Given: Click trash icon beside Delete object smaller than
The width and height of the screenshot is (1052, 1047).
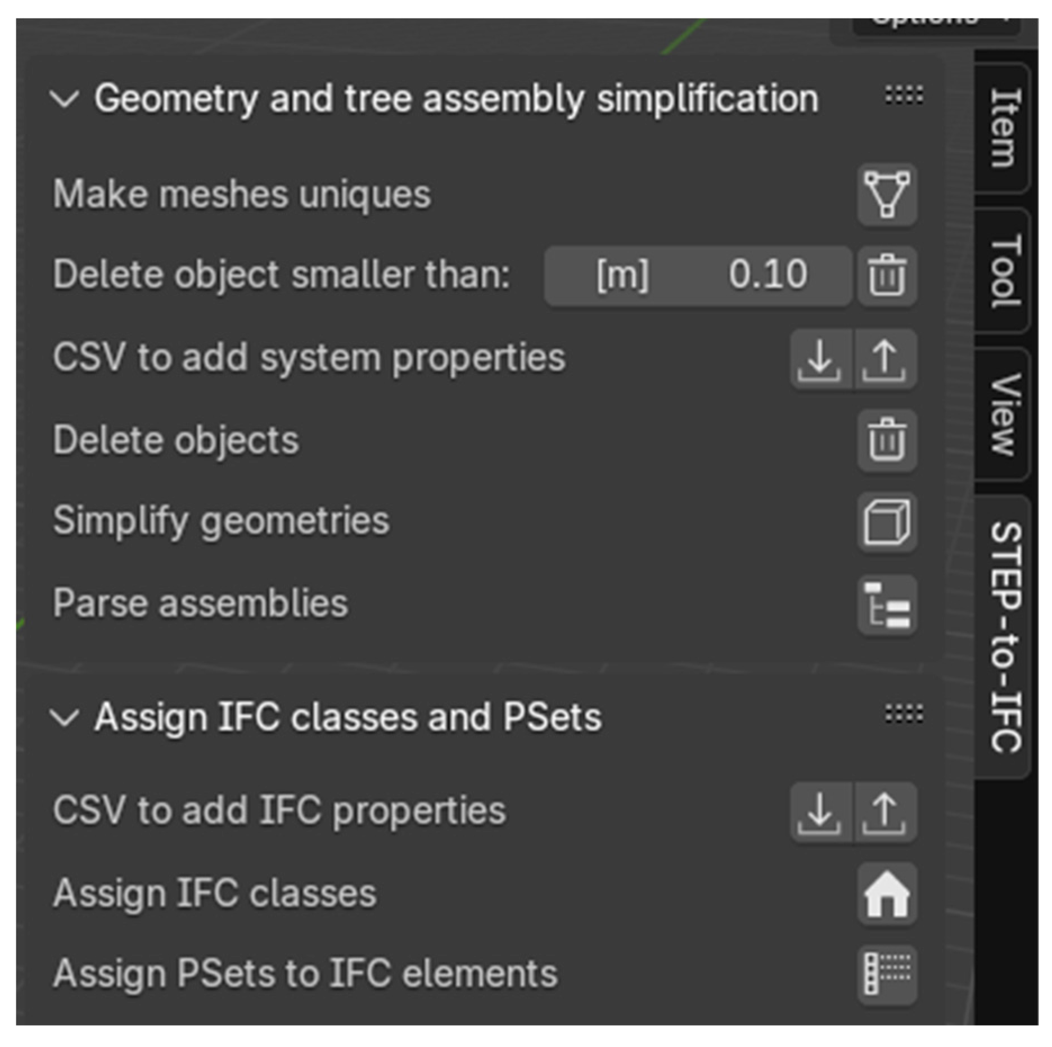Looking at the screenshot, I should [x=887, y=276].
